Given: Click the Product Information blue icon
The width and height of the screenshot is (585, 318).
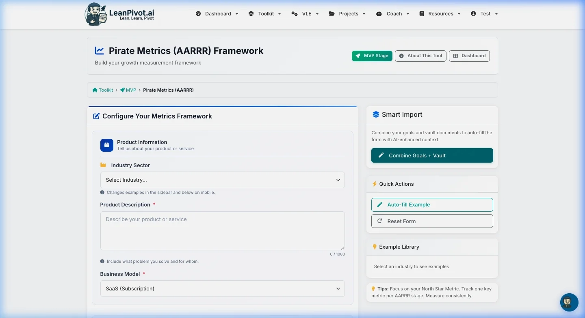Looking at the screenshot, I should tap(107, 145).
